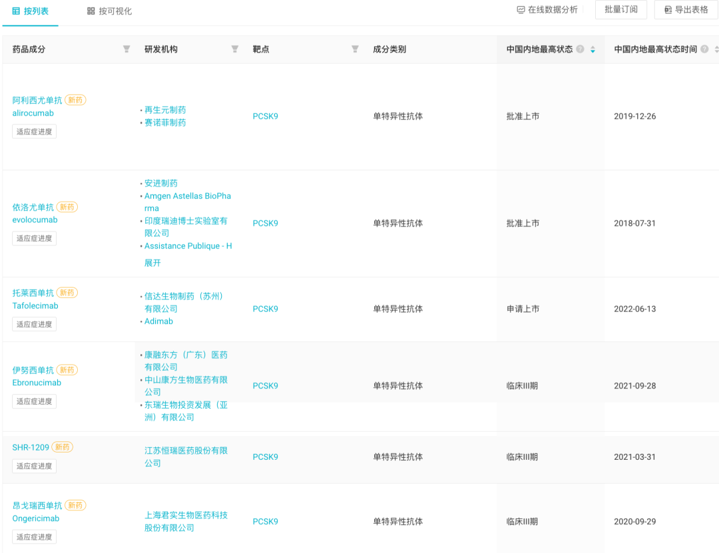Open filter icon for 靶点 column

[x=355, y=49]
